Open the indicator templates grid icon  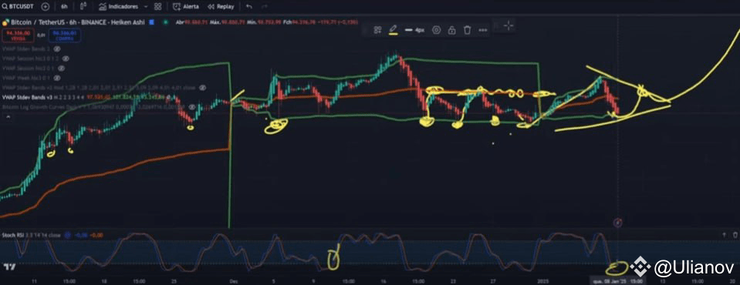(157, 7)
